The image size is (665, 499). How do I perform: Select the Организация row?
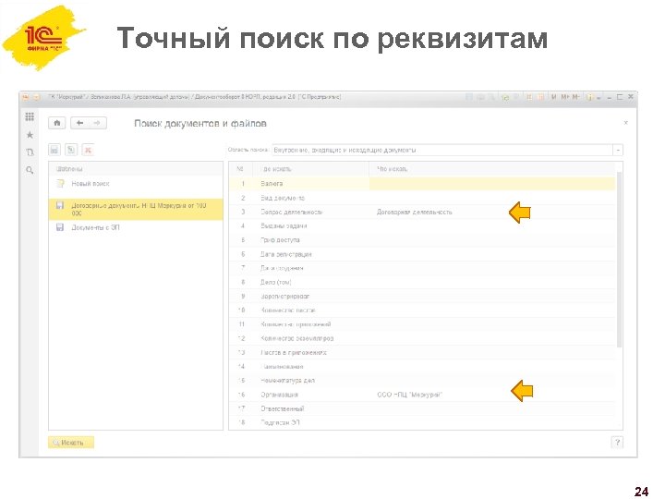422,395
